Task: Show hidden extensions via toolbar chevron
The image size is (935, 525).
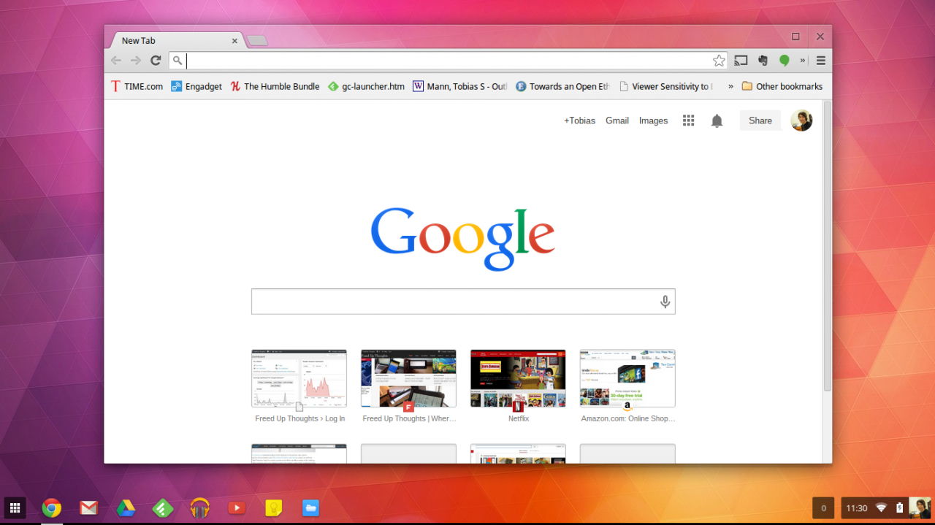Action: tap(803, 61)
